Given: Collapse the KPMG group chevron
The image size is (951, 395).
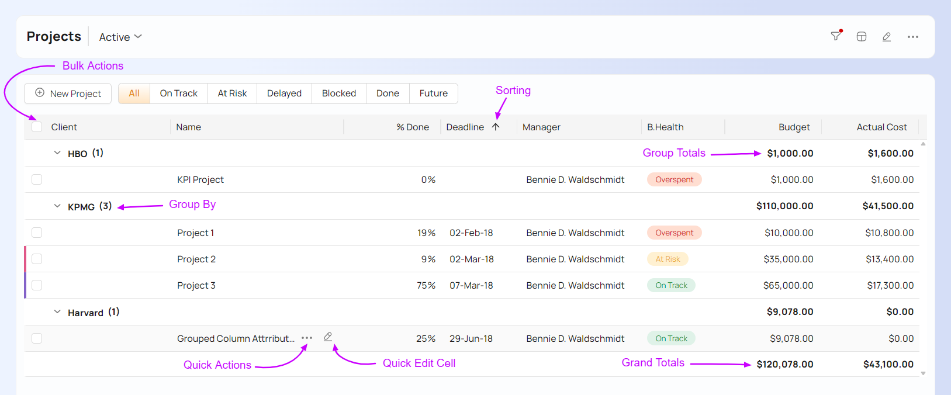Looking at the screenshot, I should click(x=57, y=206).
